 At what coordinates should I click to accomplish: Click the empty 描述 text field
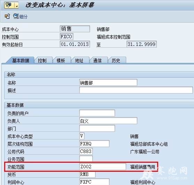tap(136, 90)
